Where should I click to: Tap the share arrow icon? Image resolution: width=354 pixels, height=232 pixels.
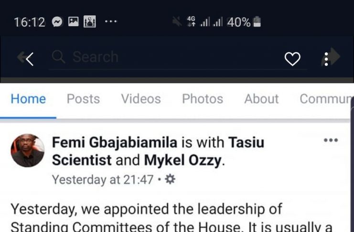[335, 57]
